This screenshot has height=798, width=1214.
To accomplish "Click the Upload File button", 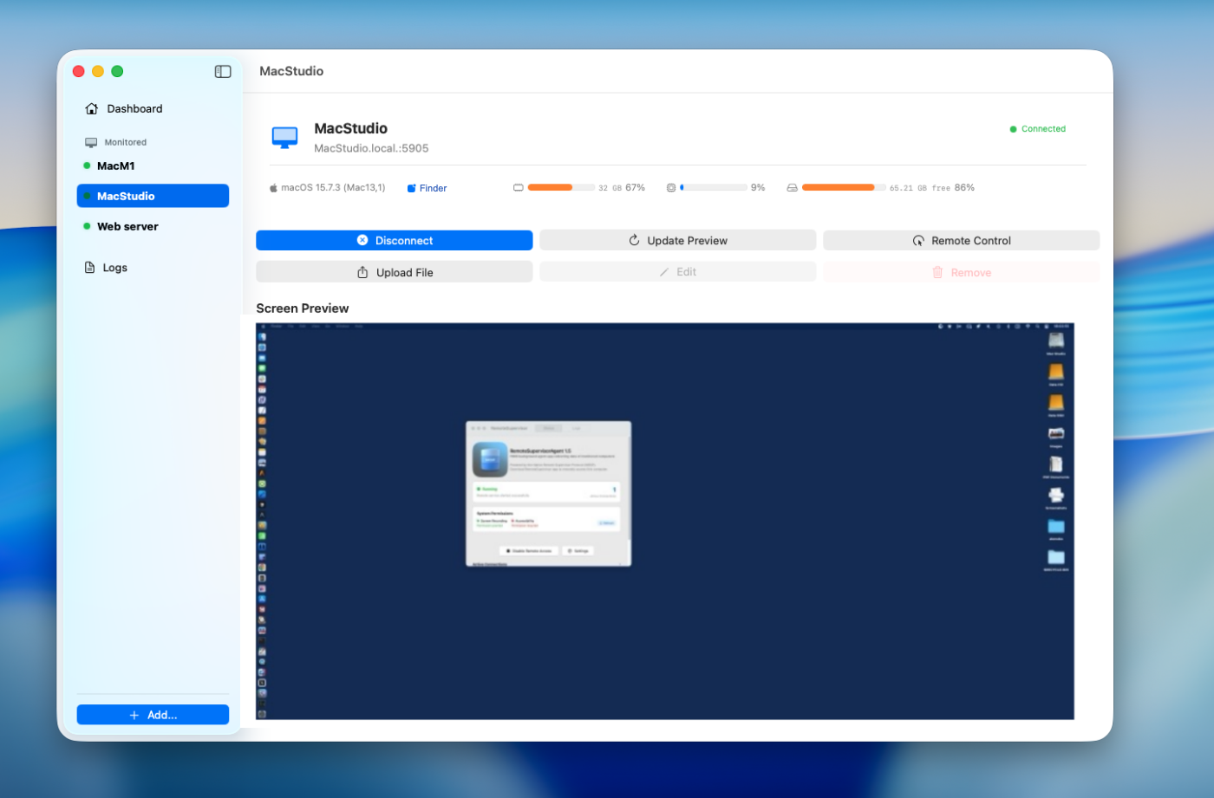I will point(395,272).
